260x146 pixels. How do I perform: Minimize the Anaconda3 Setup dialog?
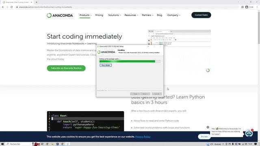click(148, 46)
